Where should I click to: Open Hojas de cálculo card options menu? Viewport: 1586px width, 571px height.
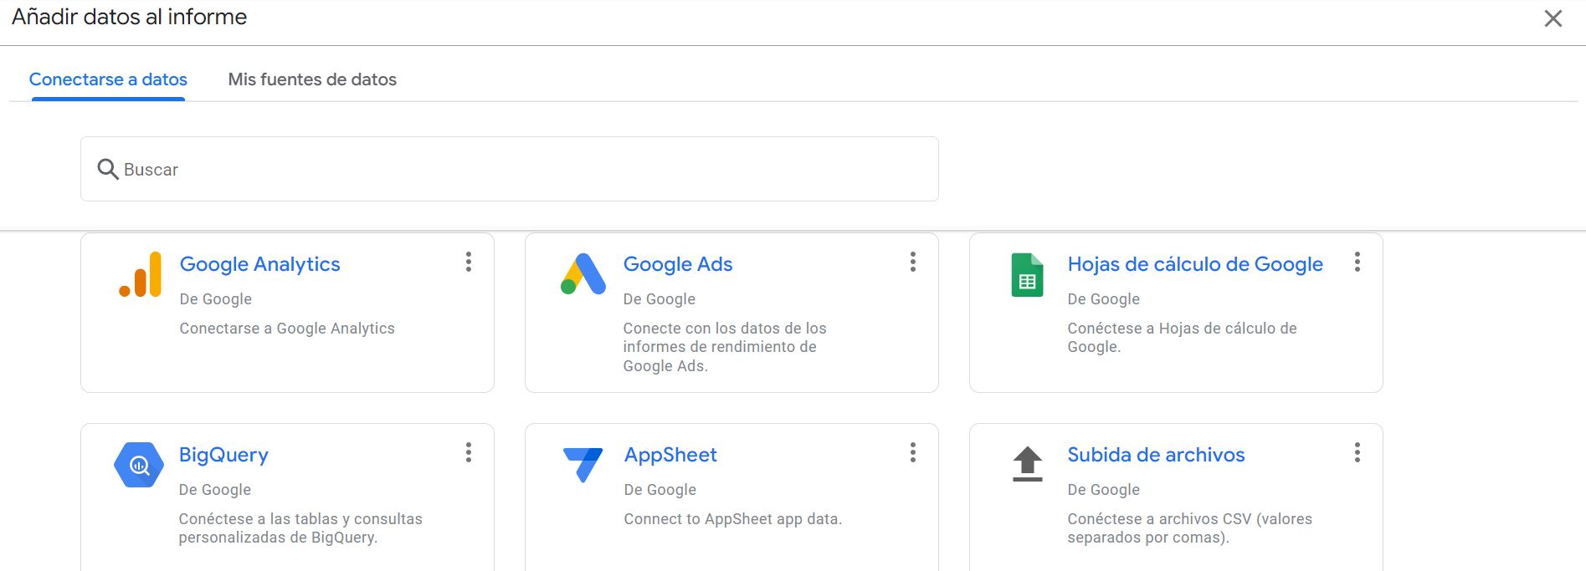coord(1358,262)
